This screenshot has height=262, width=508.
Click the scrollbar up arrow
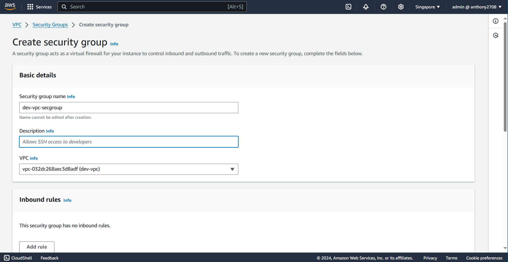click(x=505, y=18)
